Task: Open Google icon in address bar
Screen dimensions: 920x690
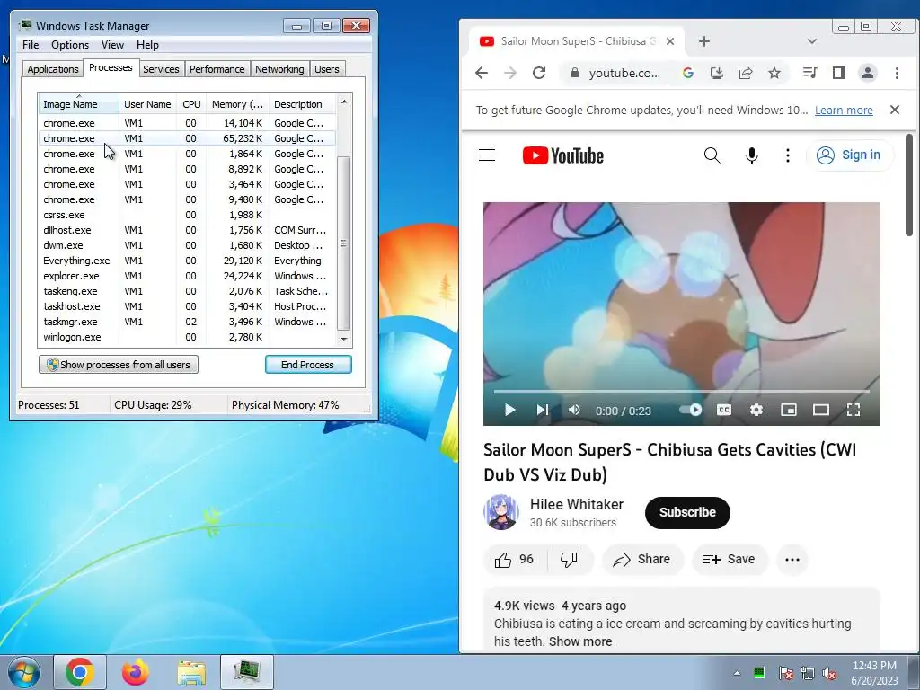Action: (x=687, y=73)
